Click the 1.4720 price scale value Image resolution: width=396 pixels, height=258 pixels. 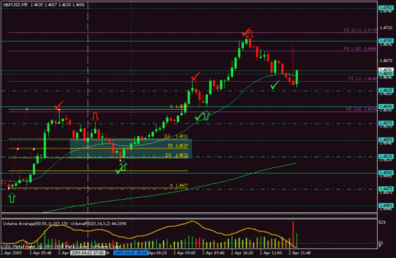pyautogui.click(x=386, y=27)
